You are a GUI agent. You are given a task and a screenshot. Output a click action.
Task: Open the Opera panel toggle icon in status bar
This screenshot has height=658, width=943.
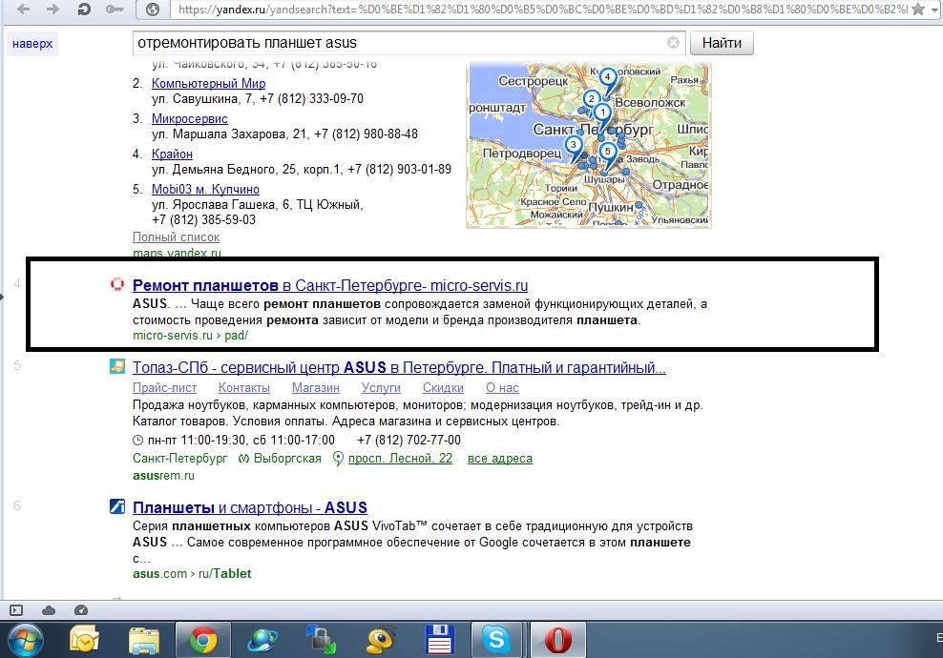(16, 610)
